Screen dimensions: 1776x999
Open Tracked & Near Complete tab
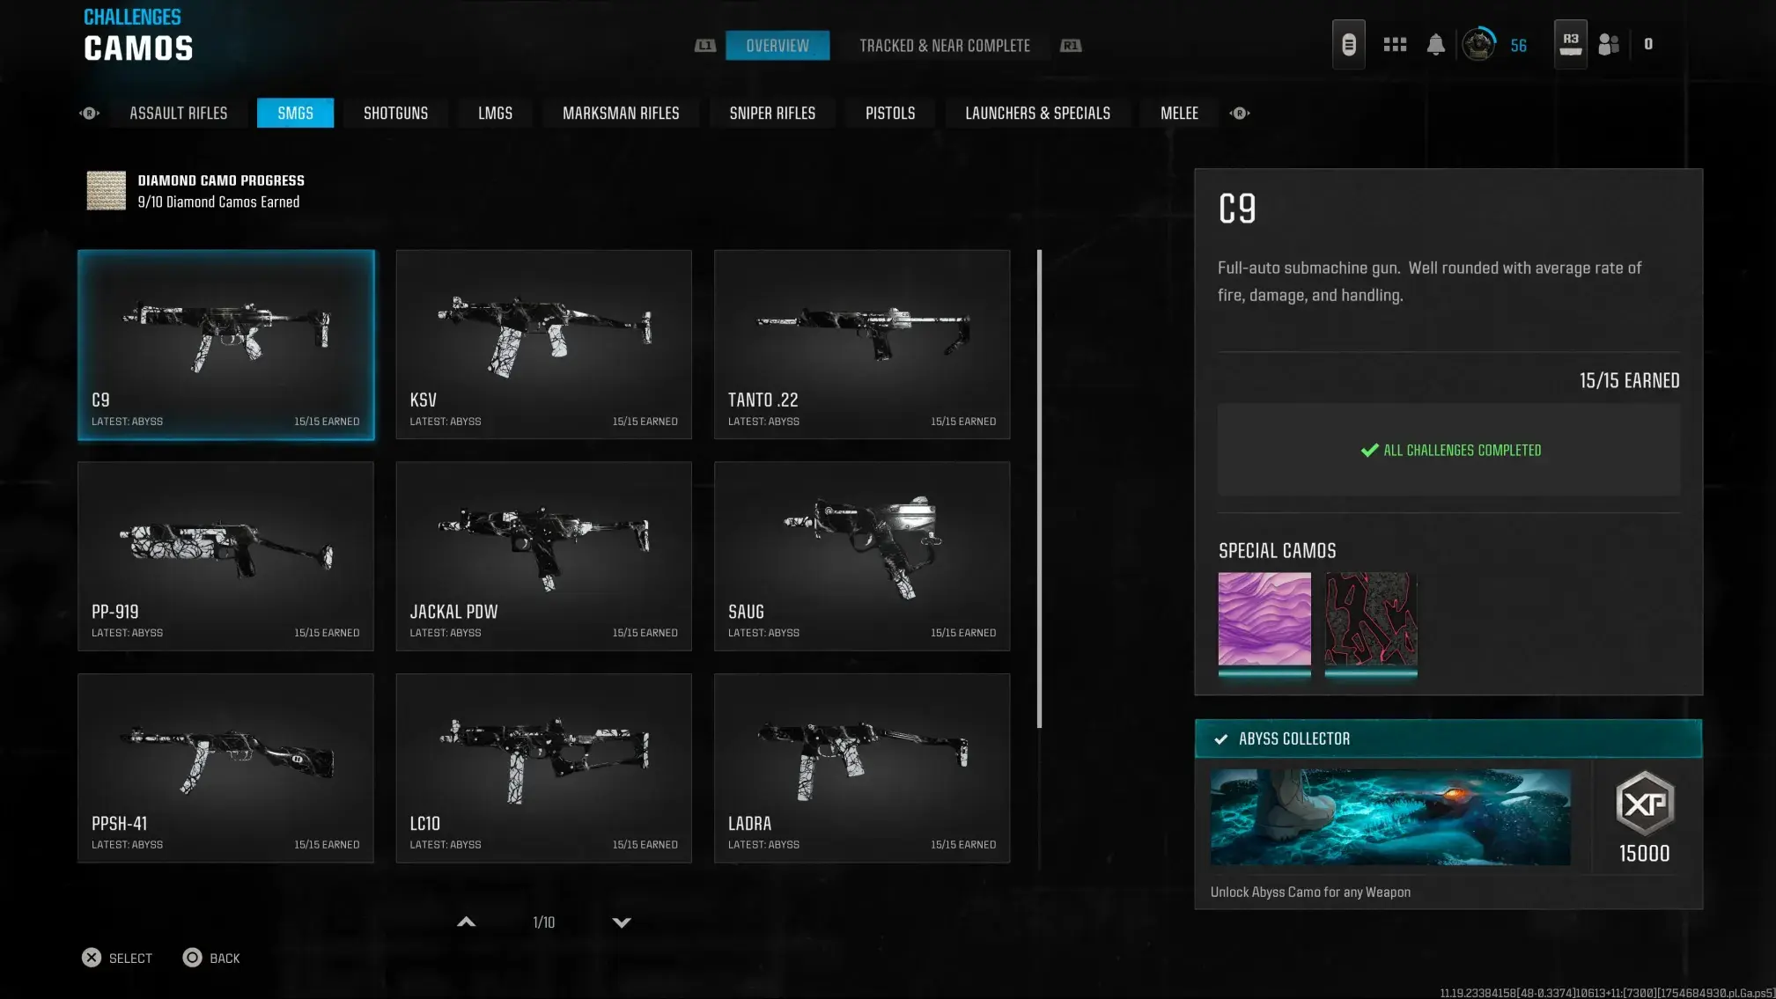tap(944, 46)
